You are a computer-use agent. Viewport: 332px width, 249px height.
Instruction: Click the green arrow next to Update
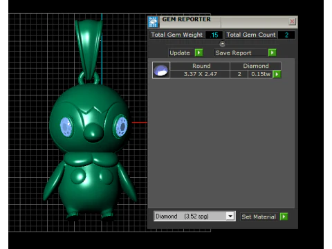[199, 53]
